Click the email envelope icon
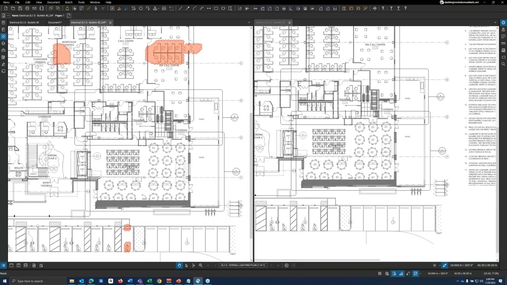 pyautogui.click(x=34, y=8)
